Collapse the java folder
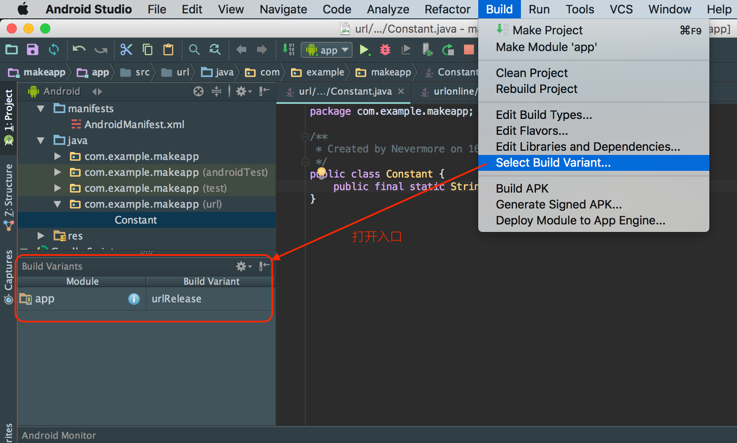 coord(41,141)
